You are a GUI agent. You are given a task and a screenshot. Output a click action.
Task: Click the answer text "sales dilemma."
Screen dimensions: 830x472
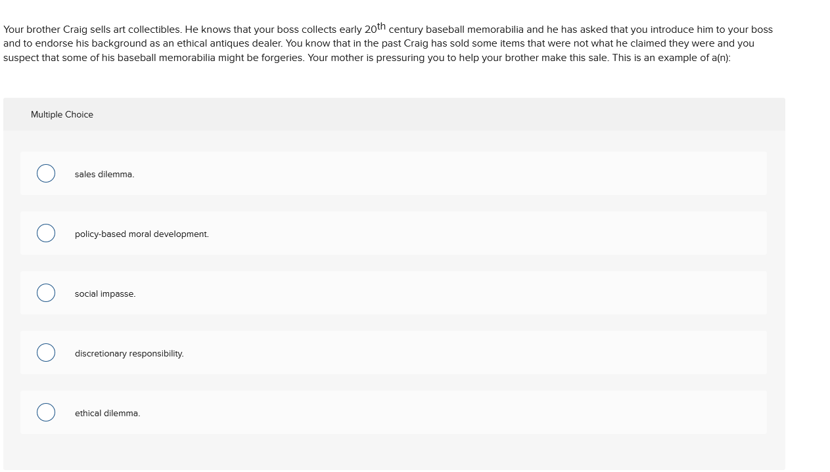coord(104,174)
